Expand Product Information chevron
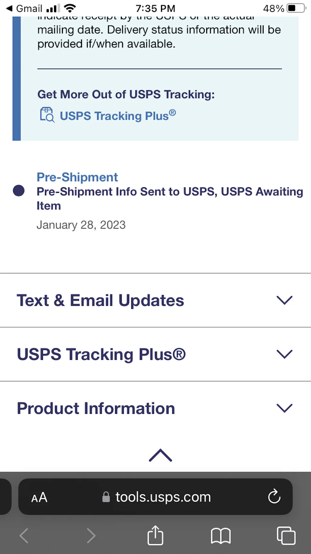 point(284,408)
